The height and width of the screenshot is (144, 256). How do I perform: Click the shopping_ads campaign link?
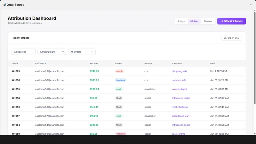[180, 71]
